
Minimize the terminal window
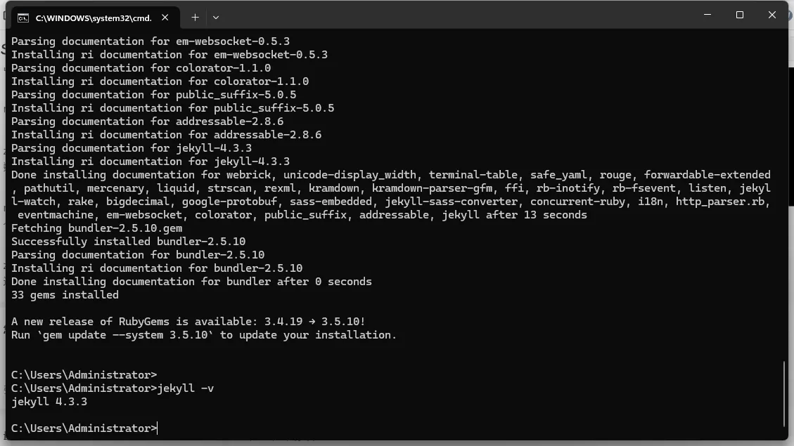[707, 15]
